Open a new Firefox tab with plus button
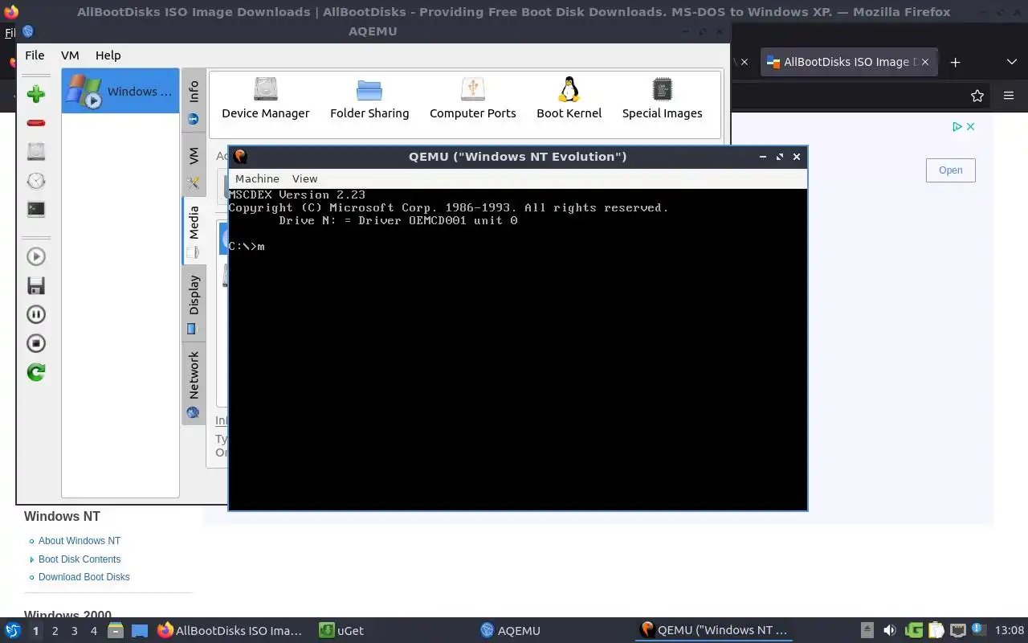Screen dimensions: 1028x643 (955, 62)
